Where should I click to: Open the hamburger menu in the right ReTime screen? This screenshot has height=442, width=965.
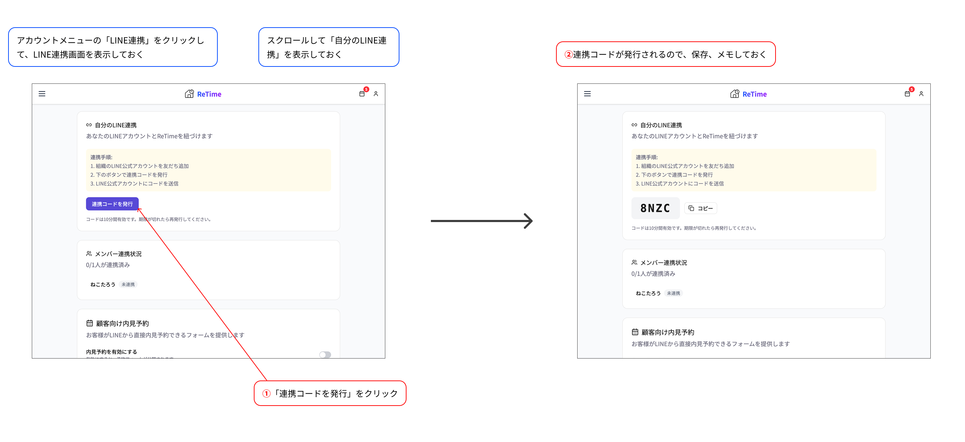pos(587,94)
